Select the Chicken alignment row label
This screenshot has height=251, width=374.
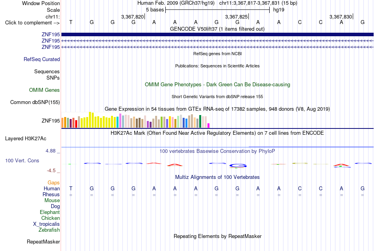tap(50, 218)
